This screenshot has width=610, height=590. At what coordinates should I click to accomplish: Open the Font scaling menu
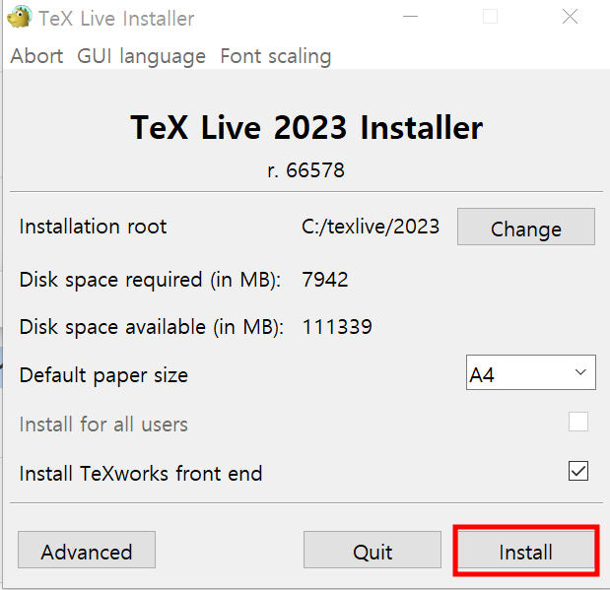click(275, 56)
